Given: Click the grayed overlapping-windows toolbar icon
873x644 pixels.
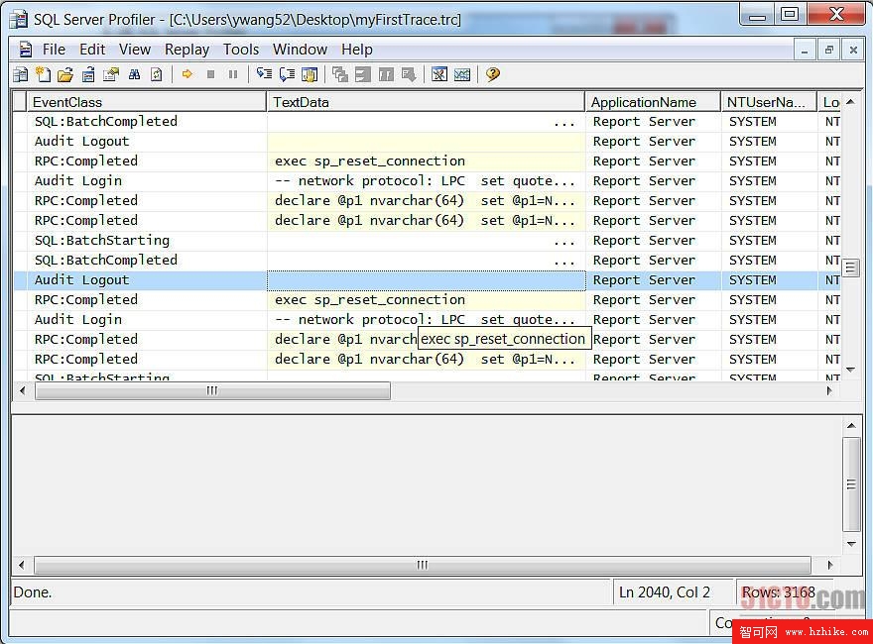Looking at the screenshot, I should coord(339,74).
